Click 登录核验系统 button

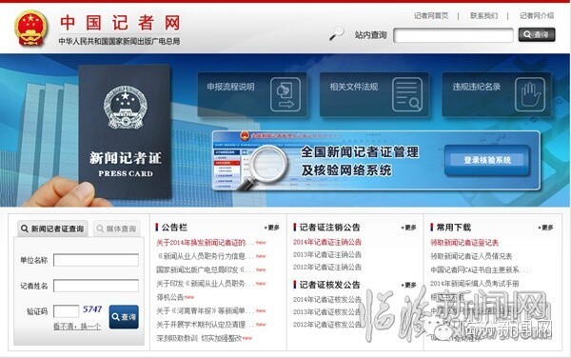coord(487,160)
